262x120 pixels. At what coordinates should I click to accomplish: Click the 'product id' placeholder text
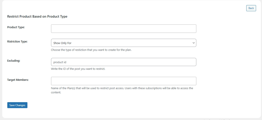(x=60, y=62)
